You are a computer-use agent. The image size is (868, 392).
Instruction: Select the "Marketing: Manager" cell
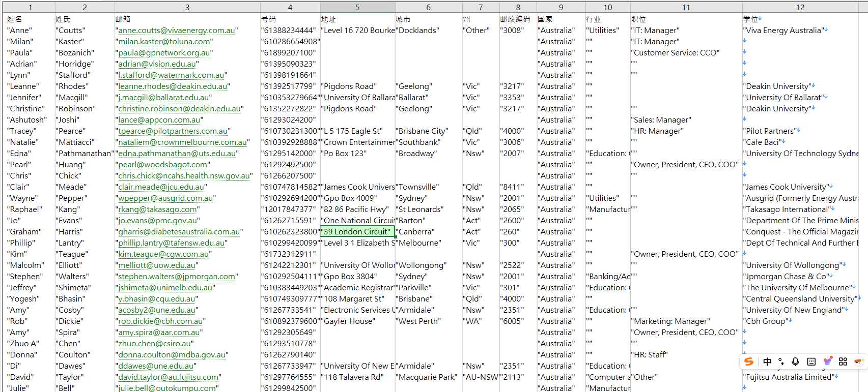click(x=686, y=321)
